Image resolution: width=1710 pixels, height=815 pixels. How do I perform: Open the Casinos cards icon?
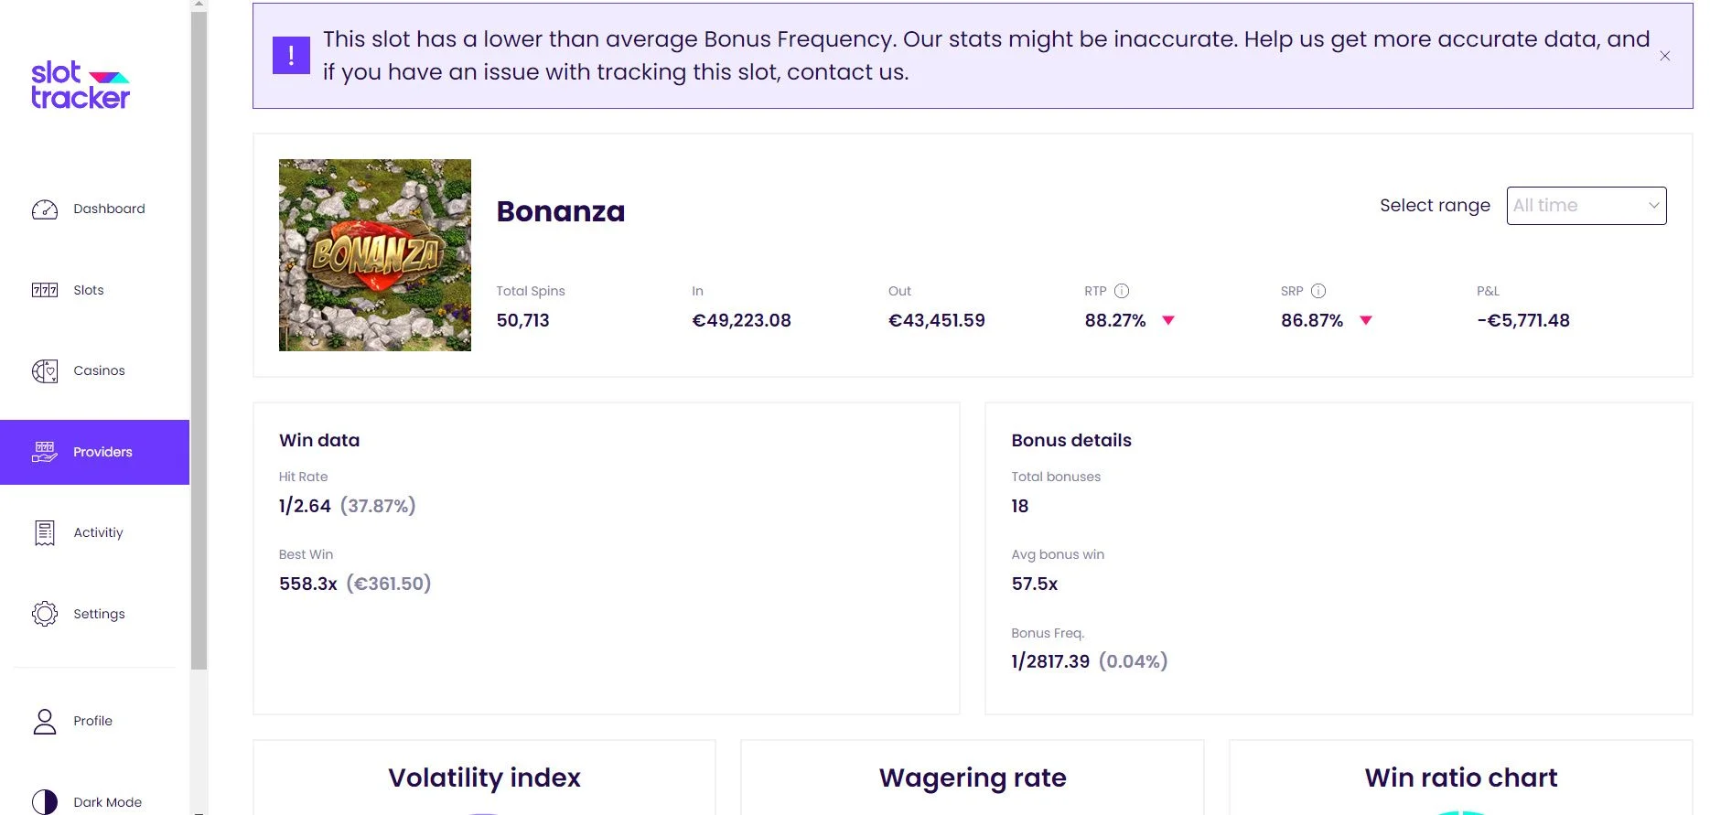pos(45,370)
